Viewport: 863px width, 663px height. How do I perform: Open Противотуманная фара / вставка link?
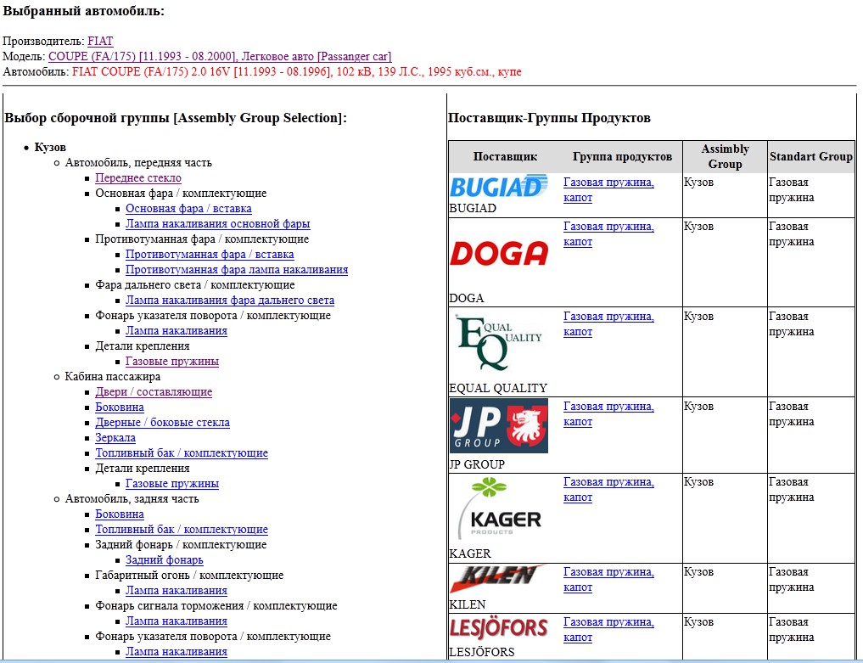[x=210, y=255]
